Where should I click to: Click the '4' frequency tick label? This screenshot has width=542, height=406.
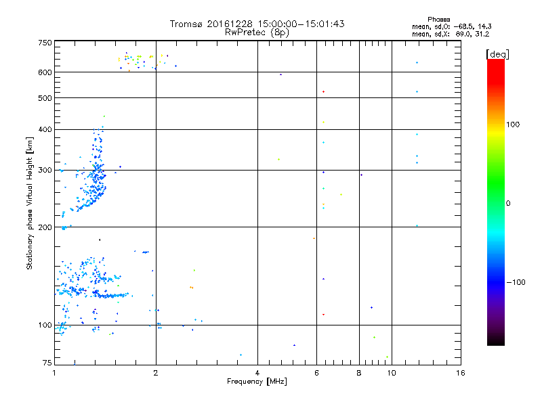tap(257, 373)
